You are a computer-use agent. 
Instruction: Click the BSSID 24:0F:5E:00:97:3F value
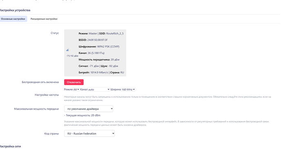(x=97, y=40)
